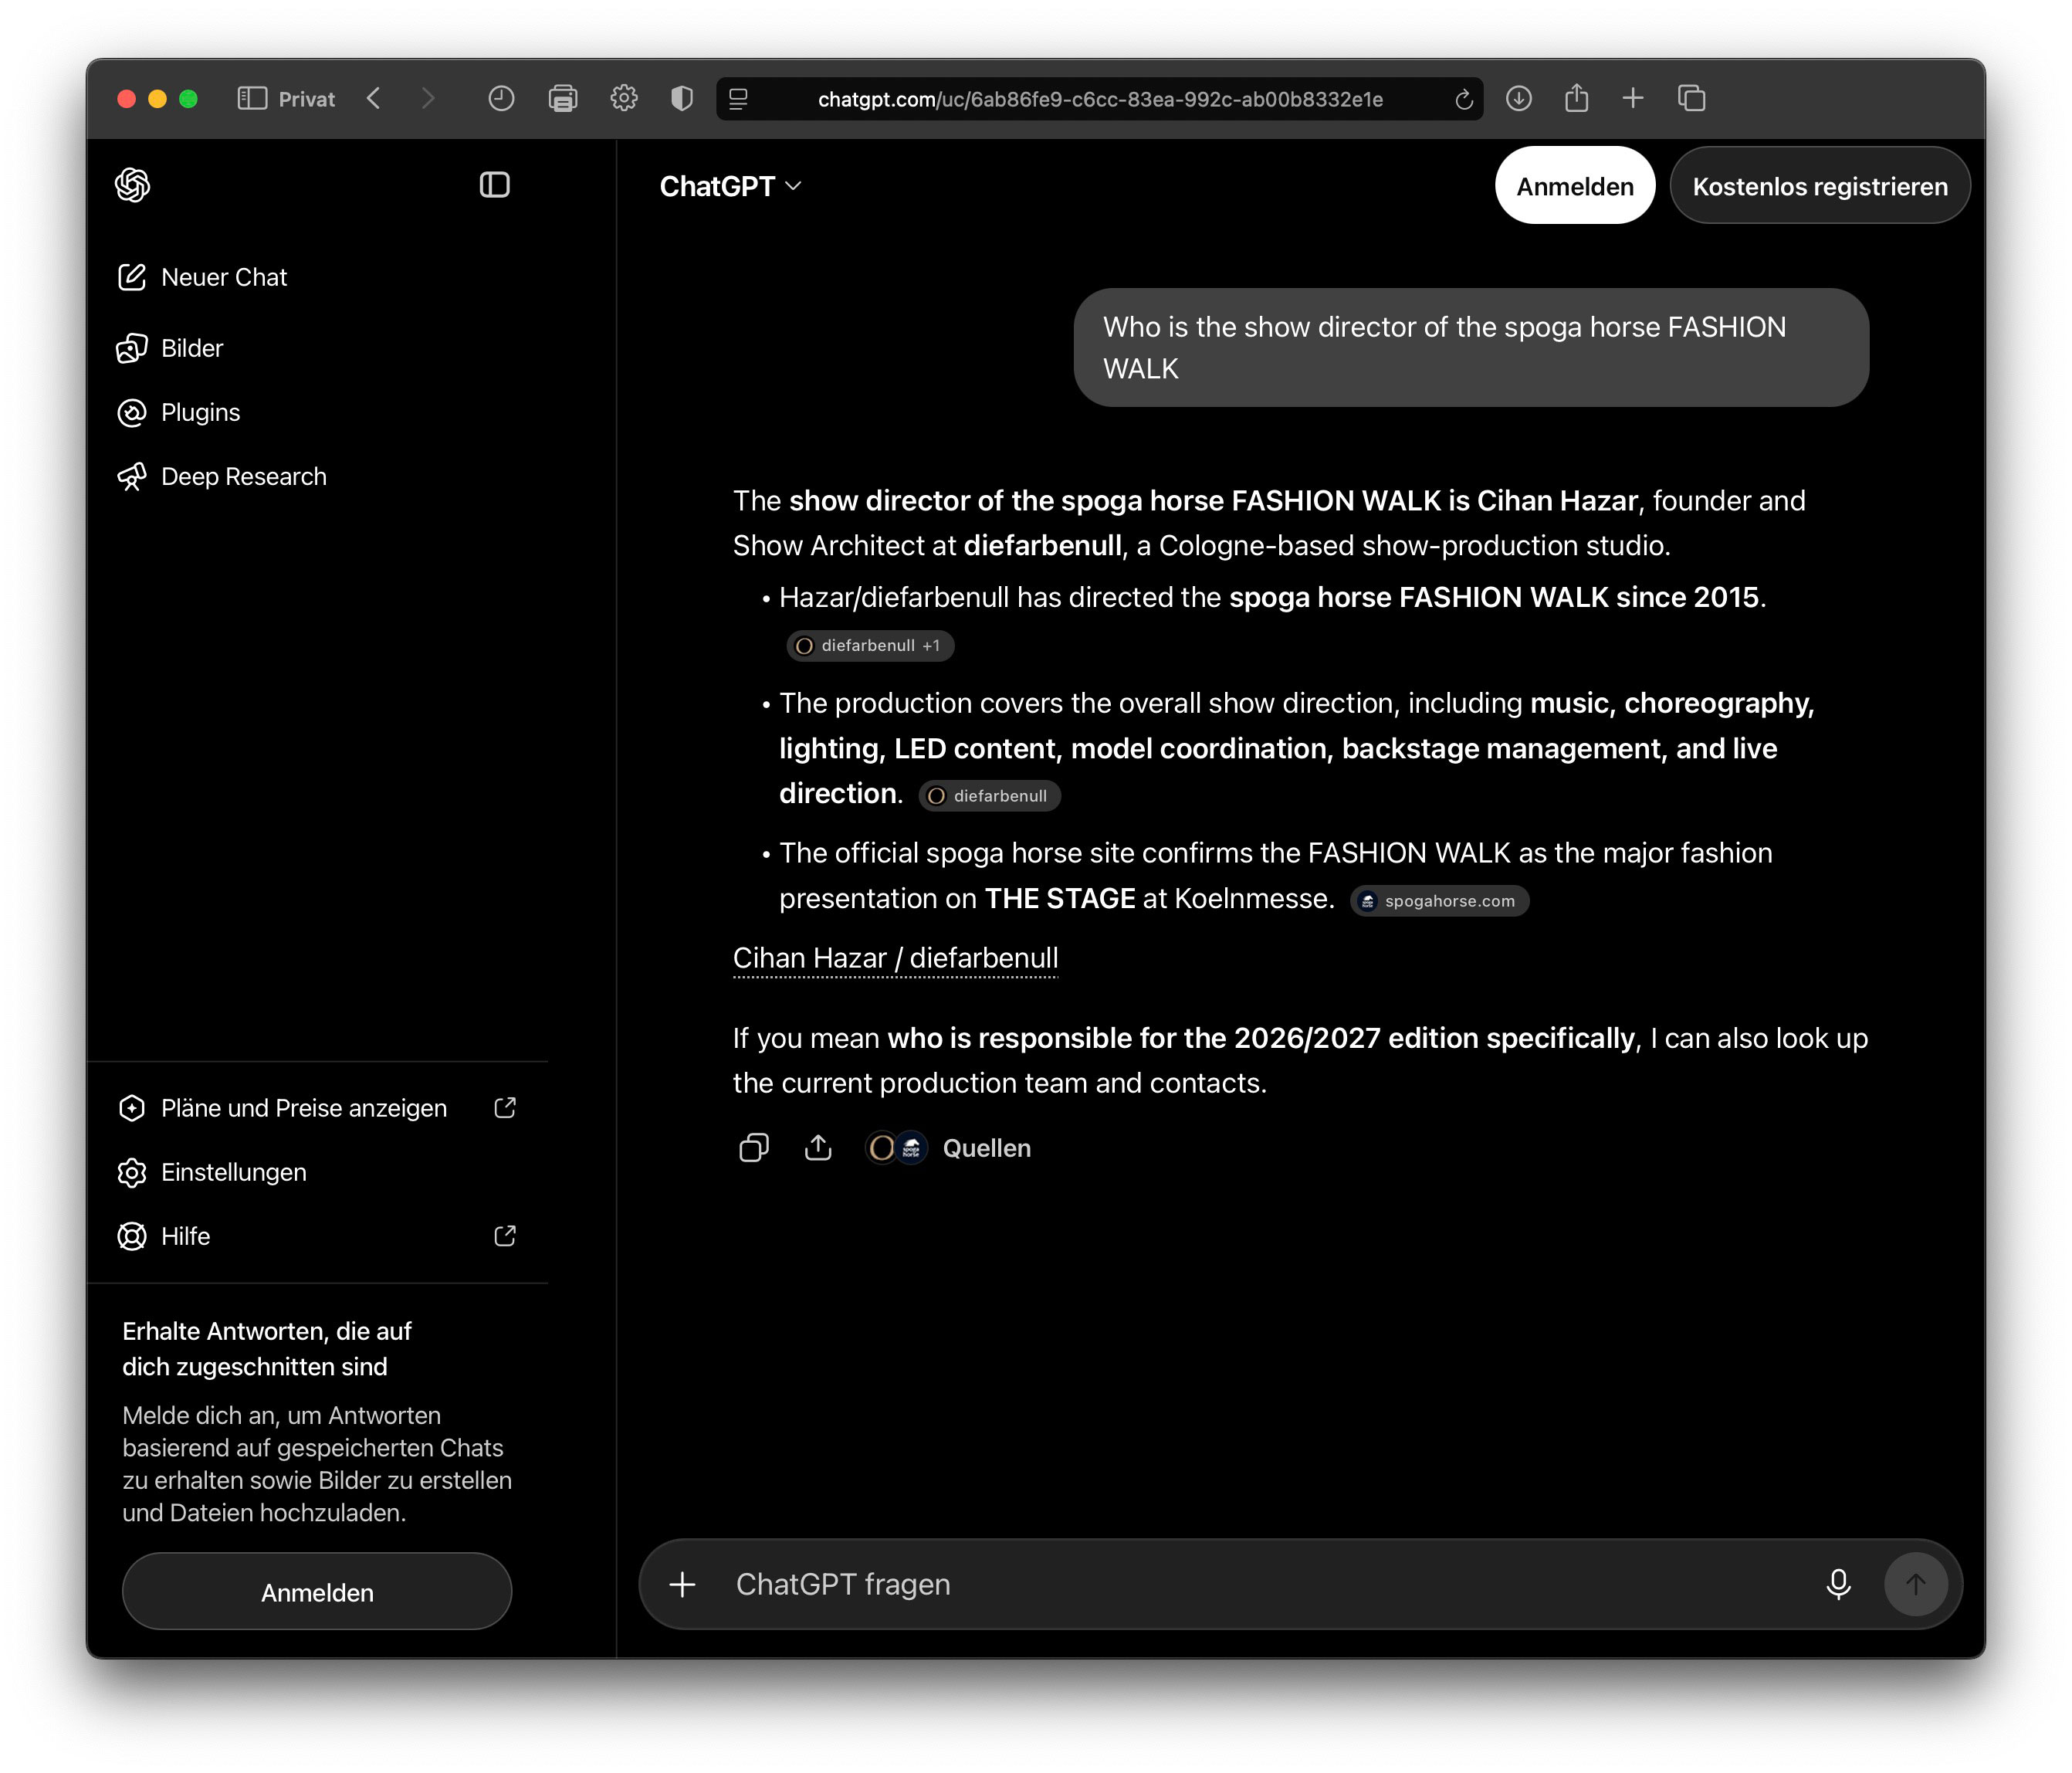This screenshot has width=2072, height=1773.
Task: Click the microphone dictation icon
Action: coord(1838,1584)
